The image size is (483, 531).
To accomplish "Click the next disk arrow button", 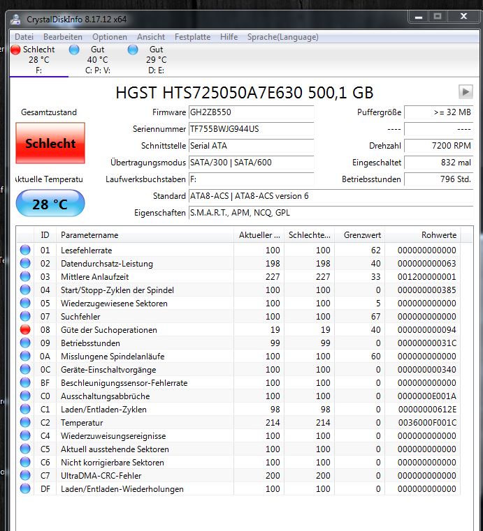I will click(466, 92).
